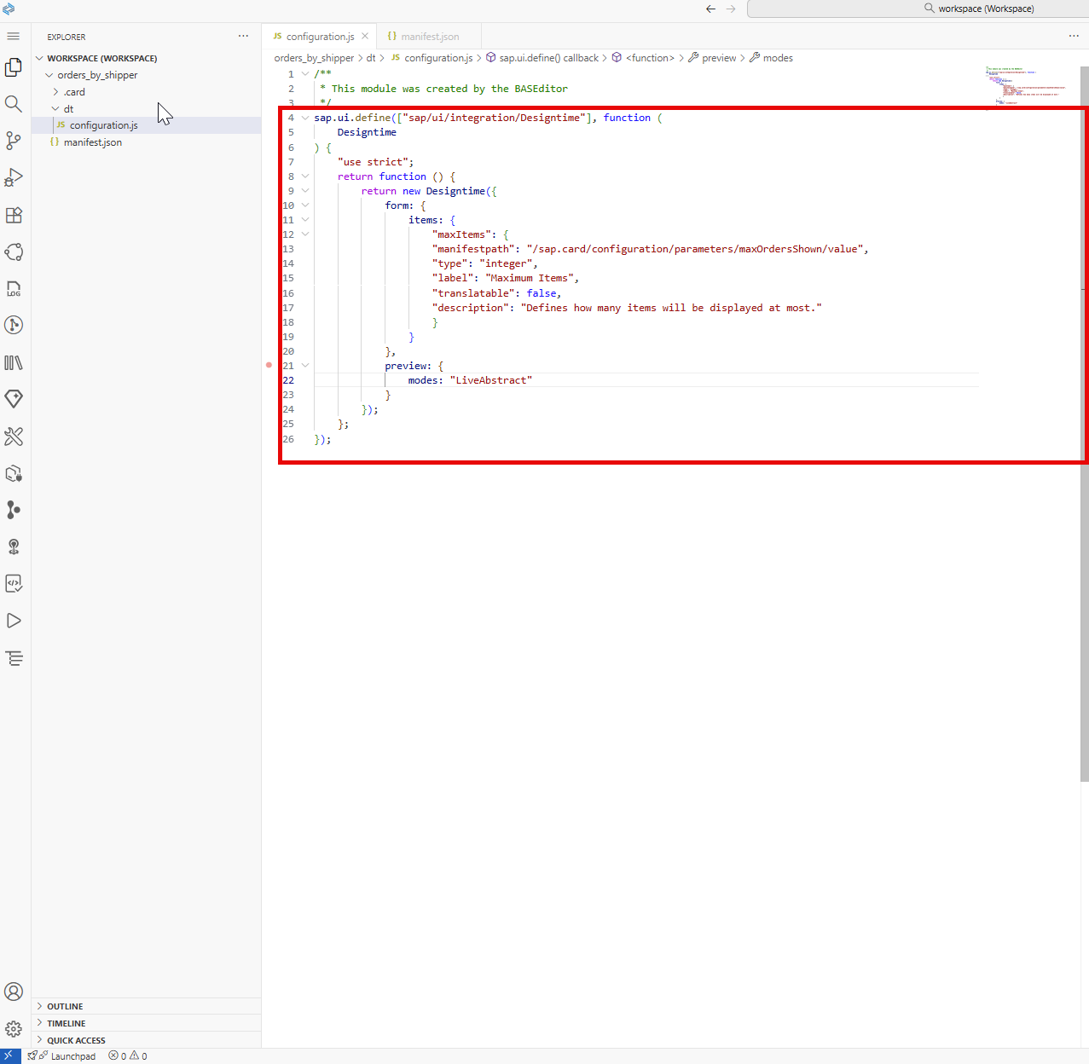The width and height of the screenshot is (1089, 1064).
Task: Click the "Maximum Items" label value
Action: [530, 278]
